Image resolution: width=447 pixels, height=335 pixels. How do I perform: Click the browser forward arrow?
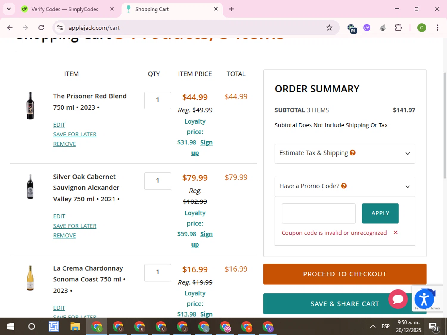(x=25, y=28)
